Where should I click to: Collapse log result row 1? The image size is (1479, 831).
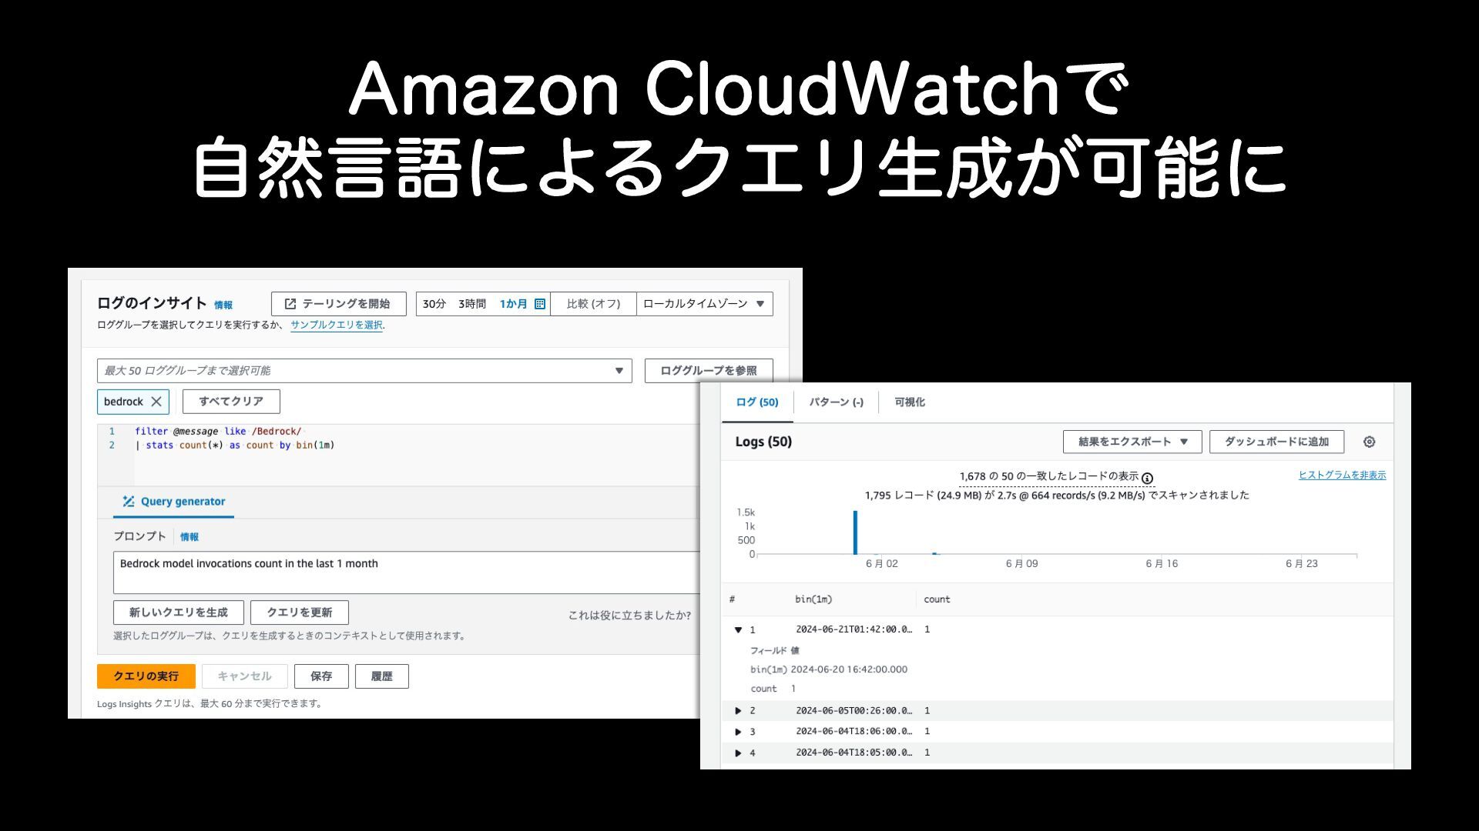coord(738,629)
